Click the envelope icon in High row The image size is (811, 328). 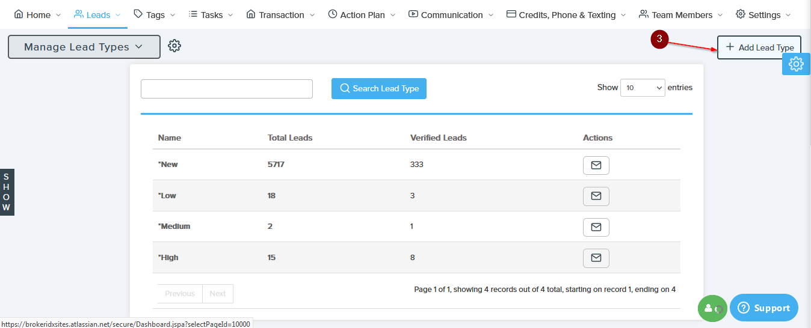click(596, 258)
